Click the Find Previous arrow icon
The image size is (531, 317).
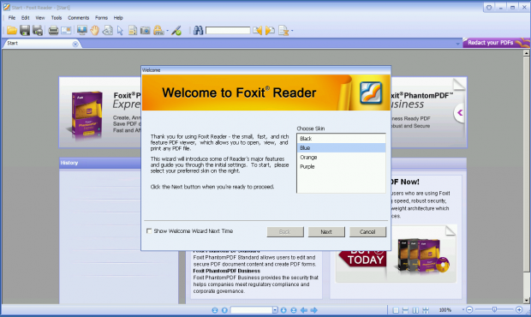coord(258,31)
